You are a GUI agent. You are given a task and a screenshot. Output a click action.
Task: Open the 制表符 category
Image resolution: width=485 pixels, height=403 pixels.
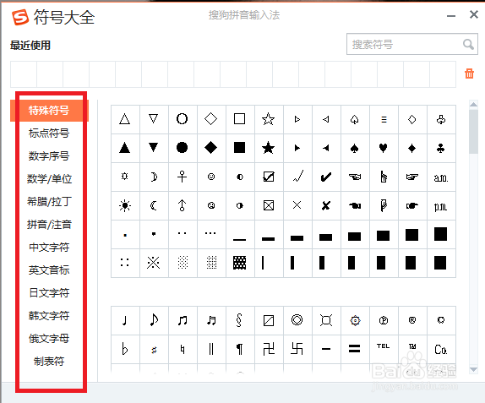pos(49,362)
